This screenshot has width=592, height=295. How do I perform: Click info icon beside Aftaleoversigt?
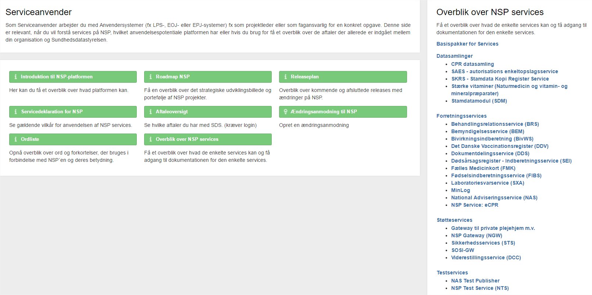click(x=150, y=112)
